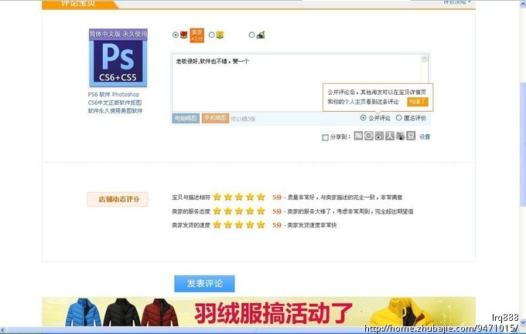Image resolution: width=526 pixels, height=334 pixels.
Task: Click the 5分 - 卖家的服务太棒了 description text
Action: tap(343, 211)
